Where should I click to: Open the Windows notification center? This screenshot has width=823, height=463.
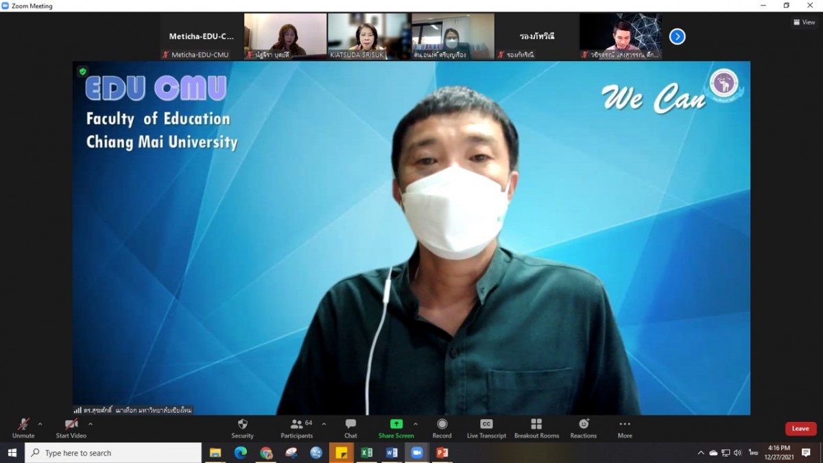tap(806, 453)
